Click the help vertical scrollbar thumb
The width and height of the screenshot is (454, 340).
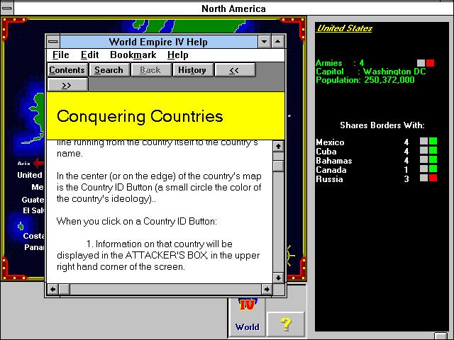click(x=278, y=166)
